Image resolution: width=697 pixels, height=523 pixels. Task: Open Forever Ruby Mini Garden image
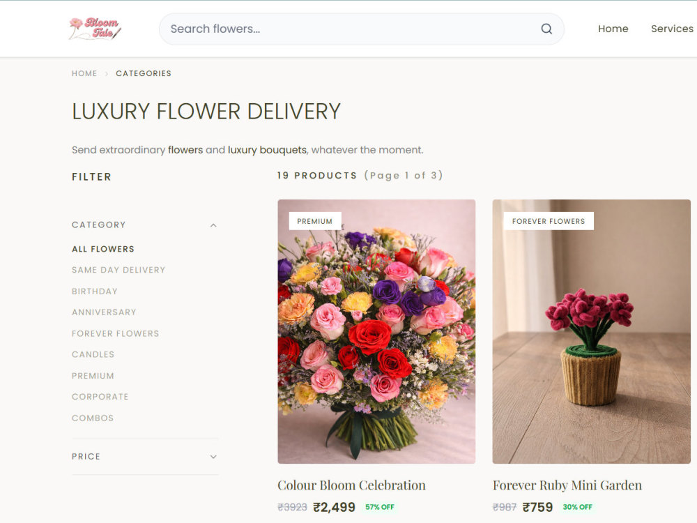591,331
